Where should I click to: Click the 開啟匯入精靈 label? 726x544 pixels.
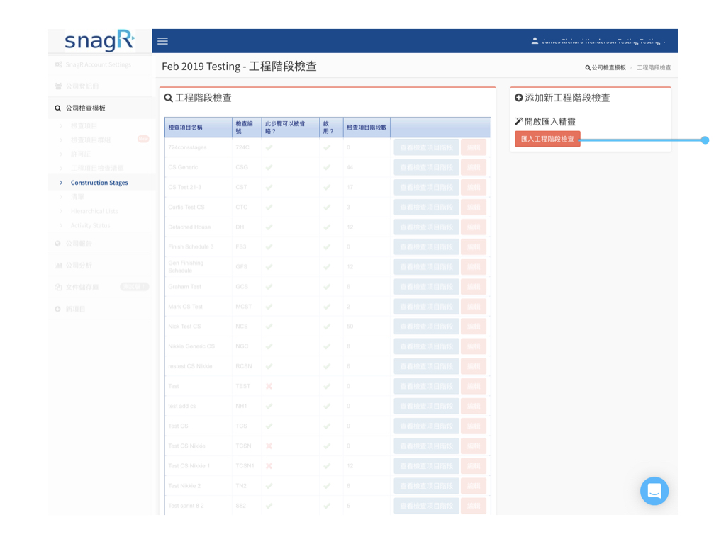(550, 121)
